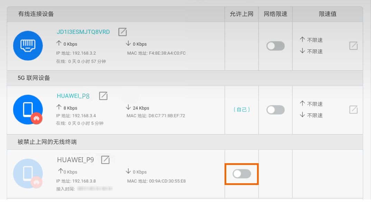Click the JD1I3ESMJTQ8VRD device name link
This screenshot has width=371, height=204.
(x=83, y=32)
